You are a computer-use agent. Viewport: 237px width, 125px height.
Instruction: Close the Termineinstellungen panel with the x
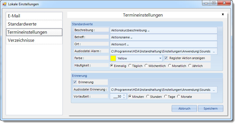[223, 14]
